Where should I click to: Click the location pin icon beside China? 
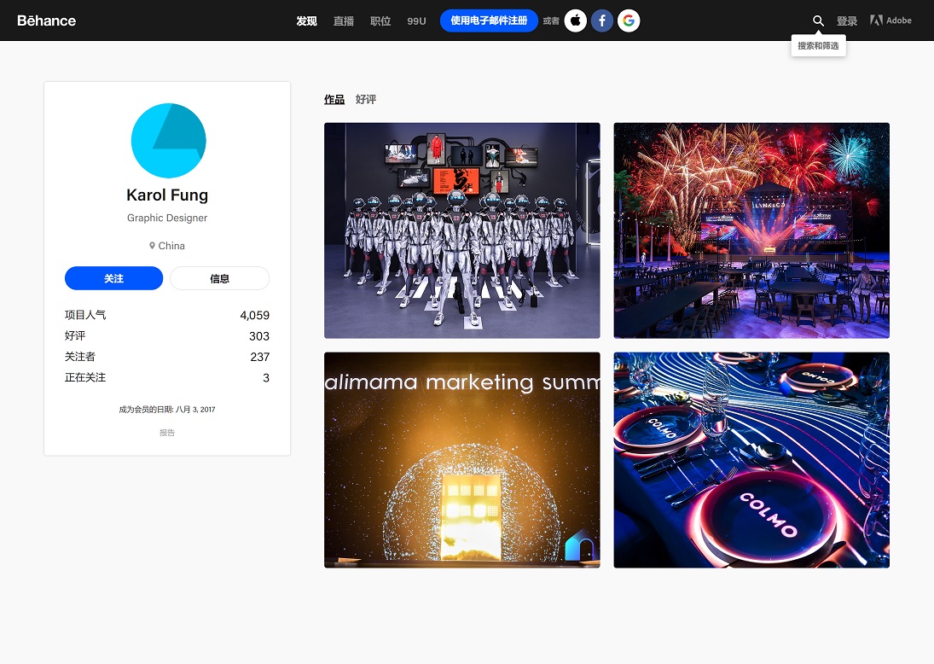[x=152, y=246]
